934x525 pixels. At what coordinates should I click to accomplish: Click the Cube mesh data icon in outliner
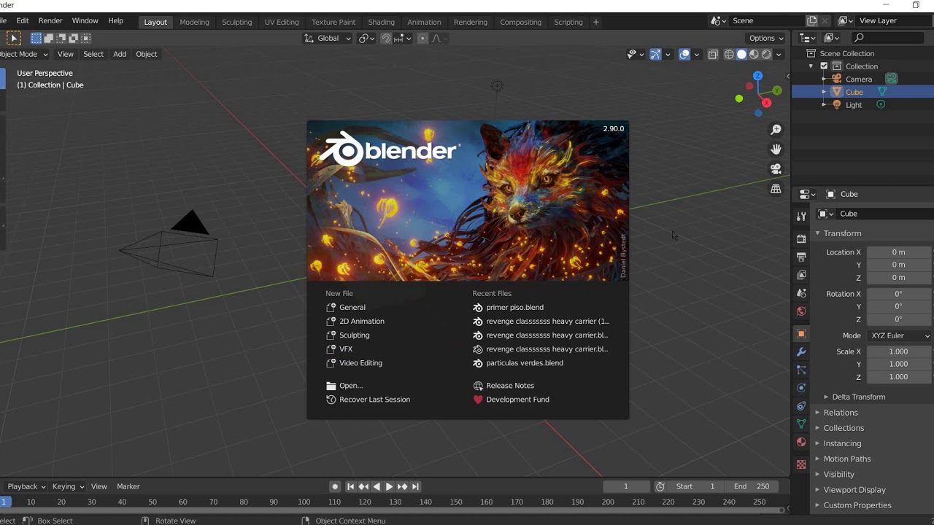pyautogui.click(x=882, y=92)
